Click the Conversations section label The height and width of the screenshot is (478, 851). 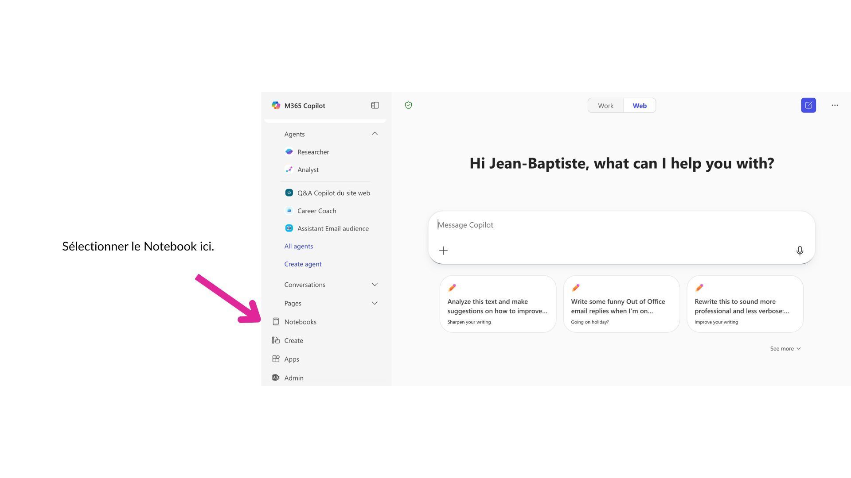304,285
